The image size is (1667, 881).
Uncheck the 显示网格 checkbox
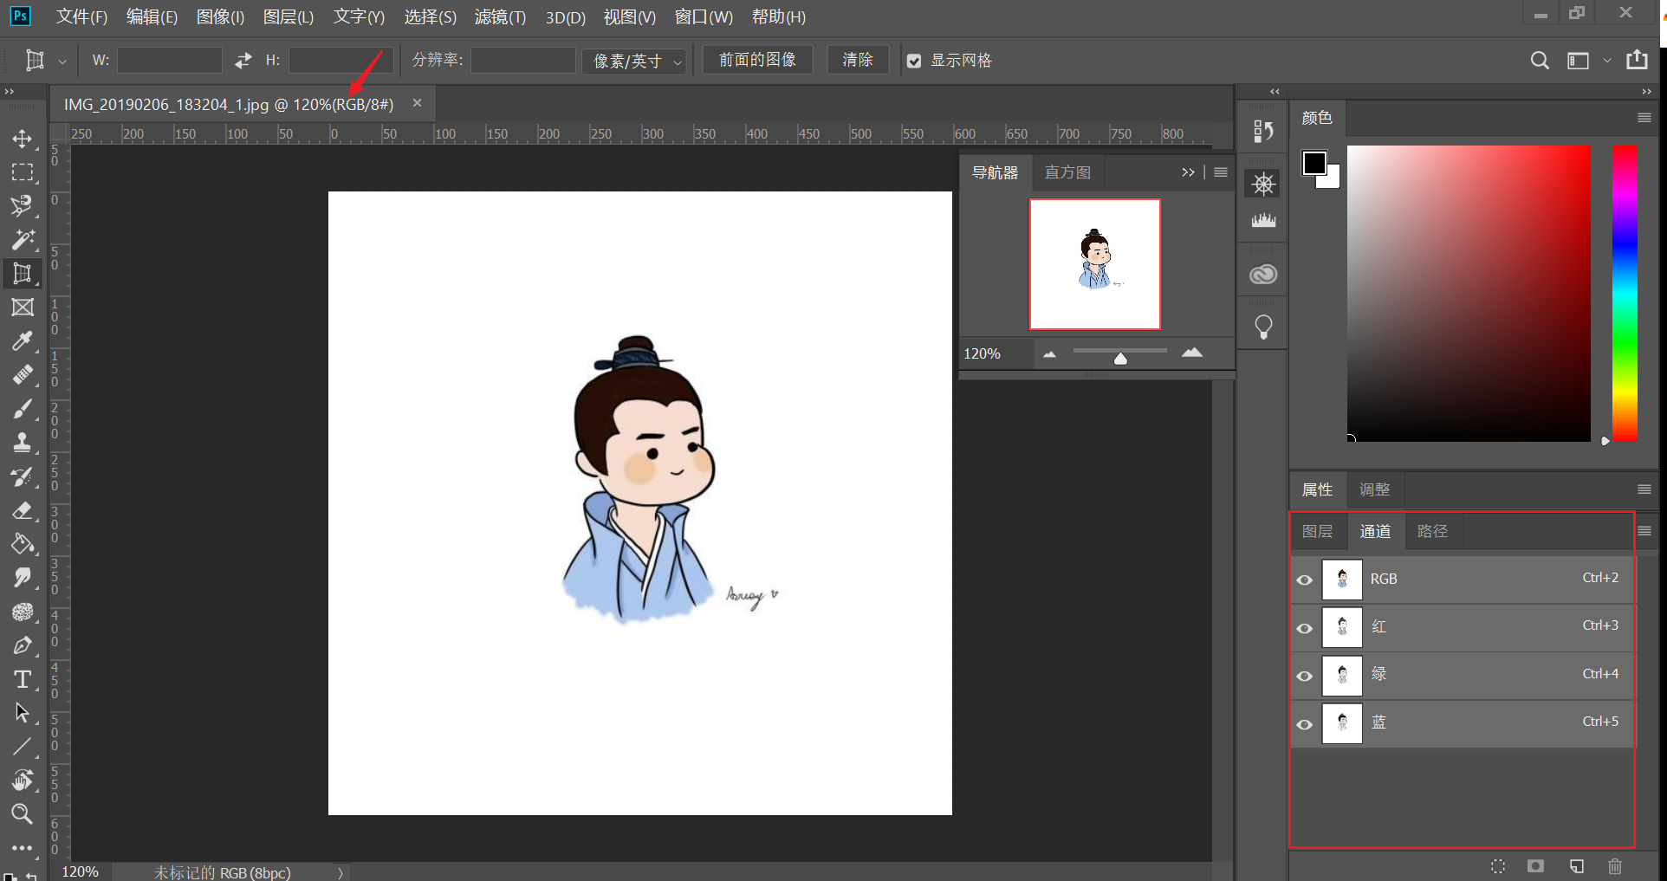pyautogui.click(x=914, y=61)
